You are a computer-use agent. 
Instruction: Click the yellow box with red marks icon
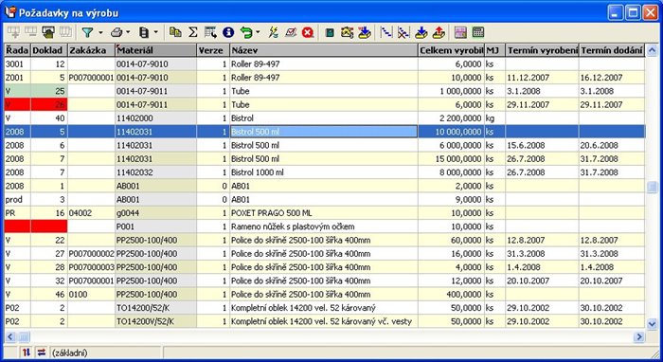[x=348, y=32]
